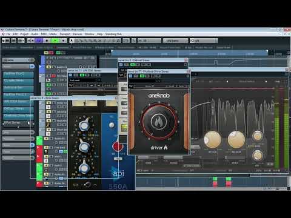Image resolution: width=291 pixels, height=218 pixels.
Task: Select the X-shaped Mute tool
Action: coord(99,41)
